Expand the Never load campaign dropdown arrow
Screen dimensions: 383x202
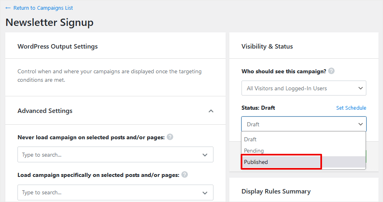click(205, 155)
